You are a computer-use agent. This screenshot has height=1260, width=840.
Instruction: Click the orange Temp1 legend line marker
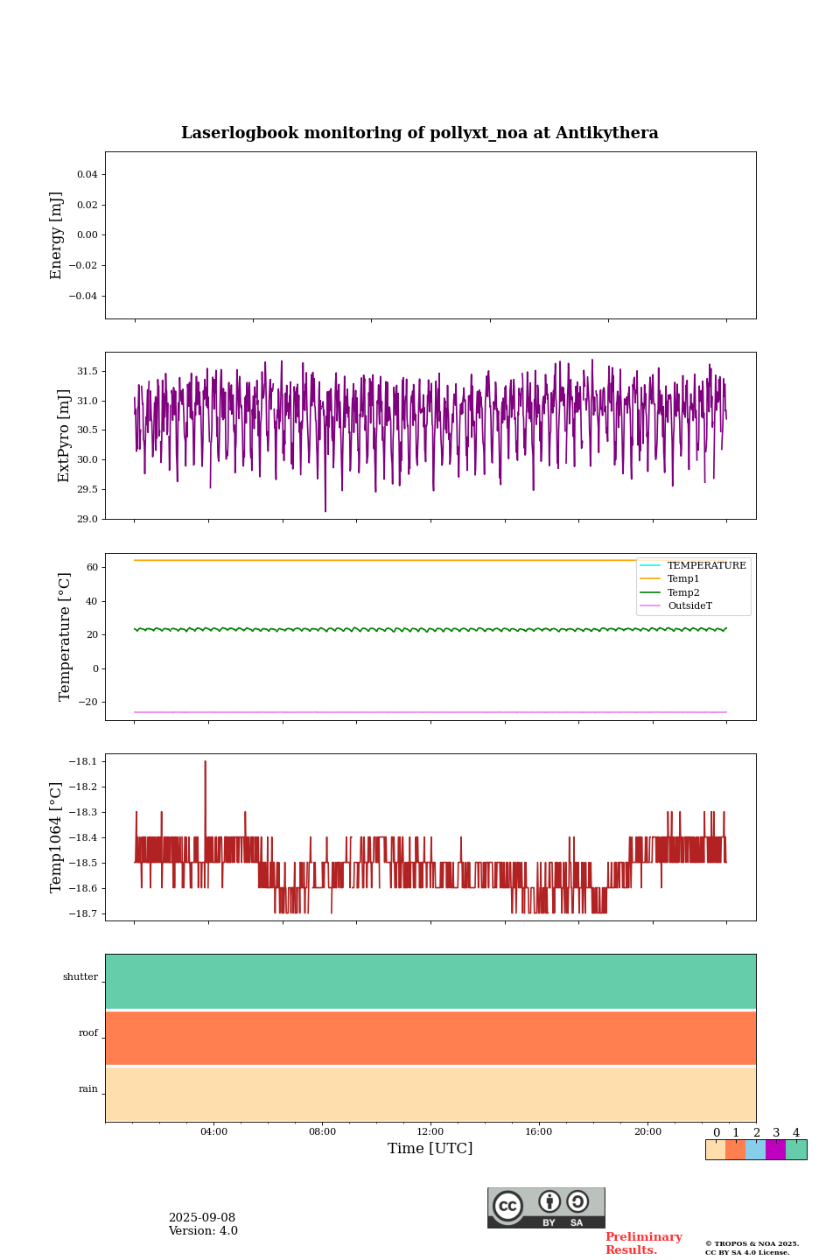click(650, 579)
